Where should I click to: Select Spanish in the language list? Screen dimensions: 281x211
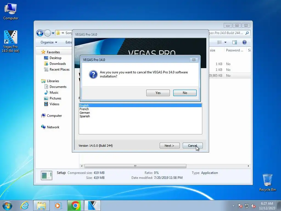(140, 116)
